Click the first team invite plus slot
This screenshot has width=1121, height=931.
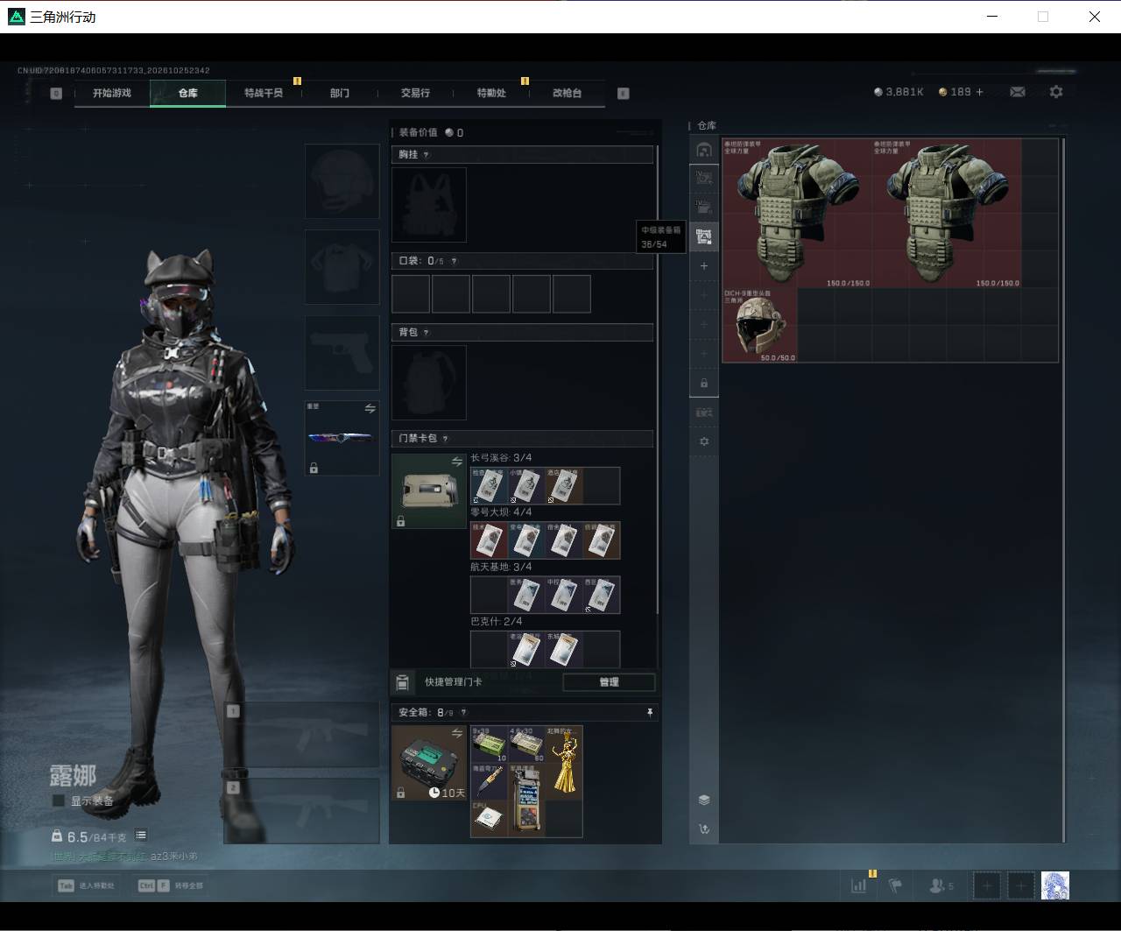987,885
